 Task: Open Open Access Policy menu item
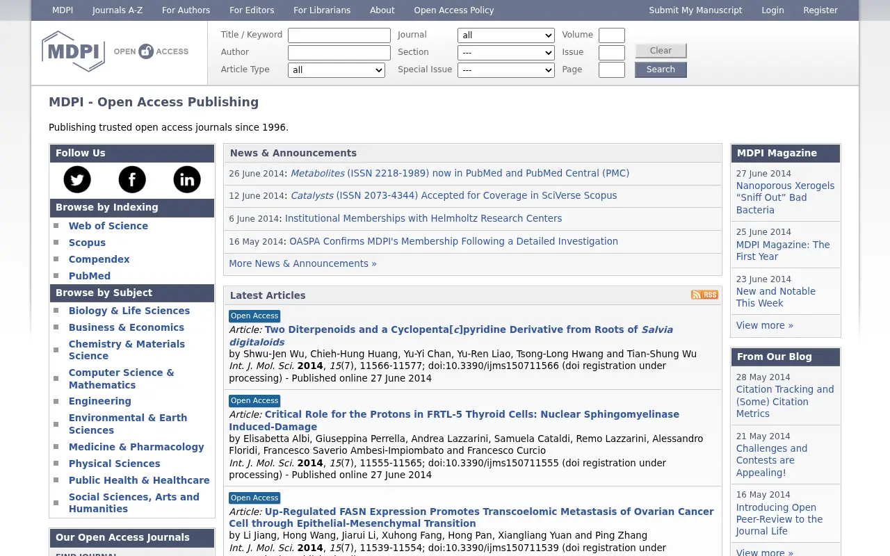click(x=454, y=10)
